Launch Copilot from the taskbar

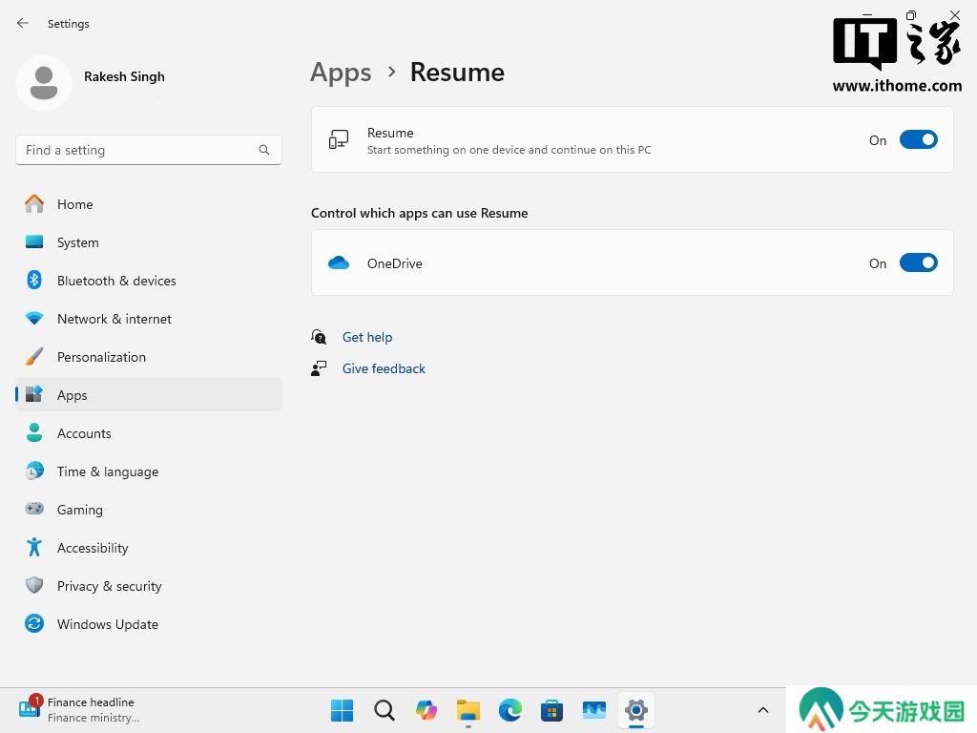coord(426,710)
